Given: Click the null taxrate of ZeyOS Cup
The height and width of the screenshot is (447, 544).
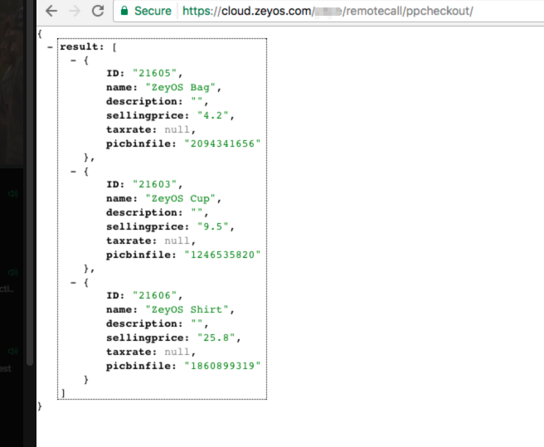Looking at the screenshot, I should (177, 241).
